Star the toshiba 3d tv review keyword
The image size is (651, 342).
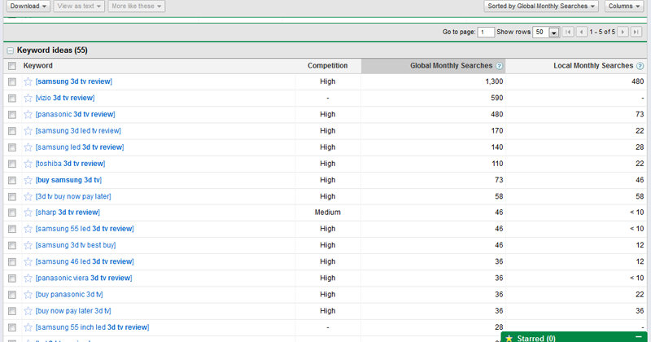pyautogui.click(x=28, y=163)
